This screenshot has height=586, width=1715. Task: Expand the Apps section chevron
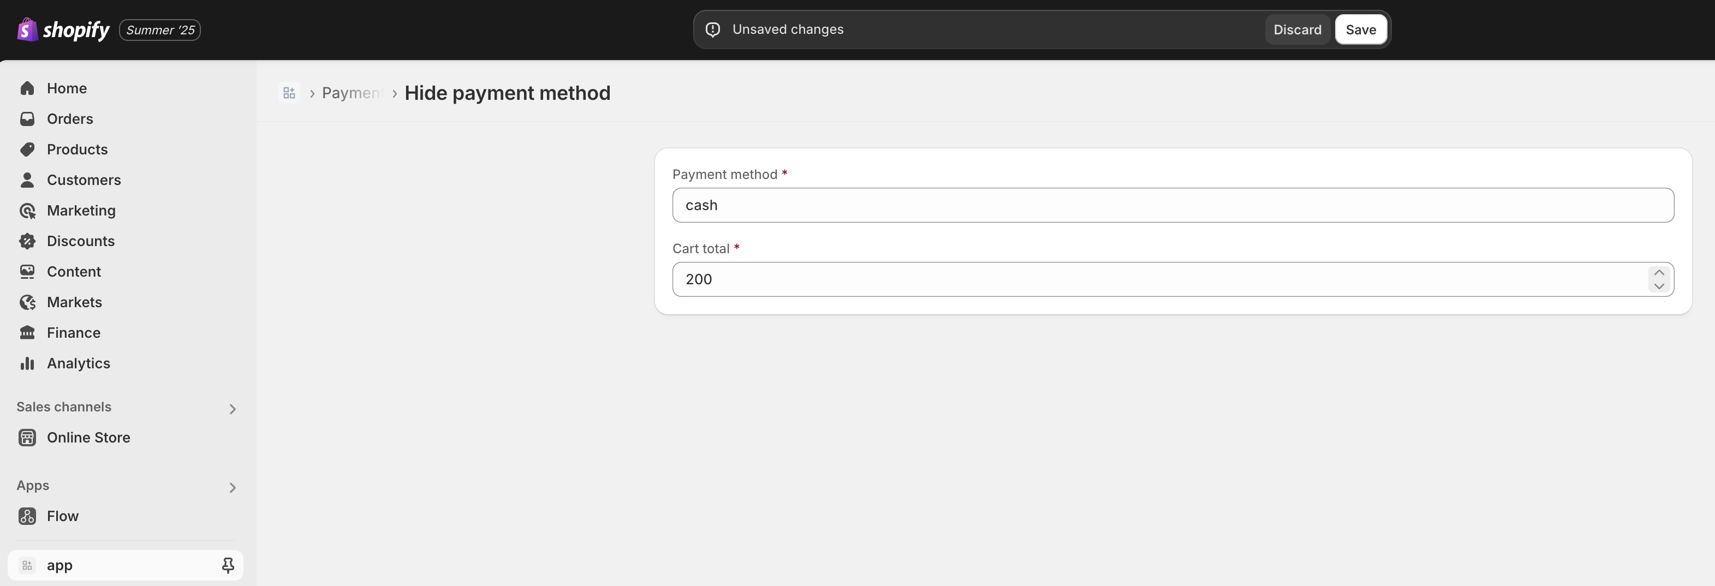[x=233, y=488]
